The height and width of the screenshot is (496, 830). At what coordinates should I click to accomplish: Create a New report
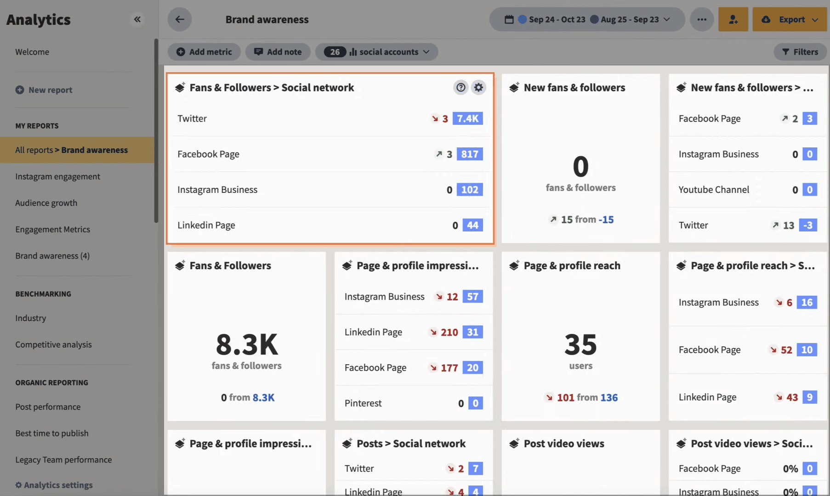(50, 90)
